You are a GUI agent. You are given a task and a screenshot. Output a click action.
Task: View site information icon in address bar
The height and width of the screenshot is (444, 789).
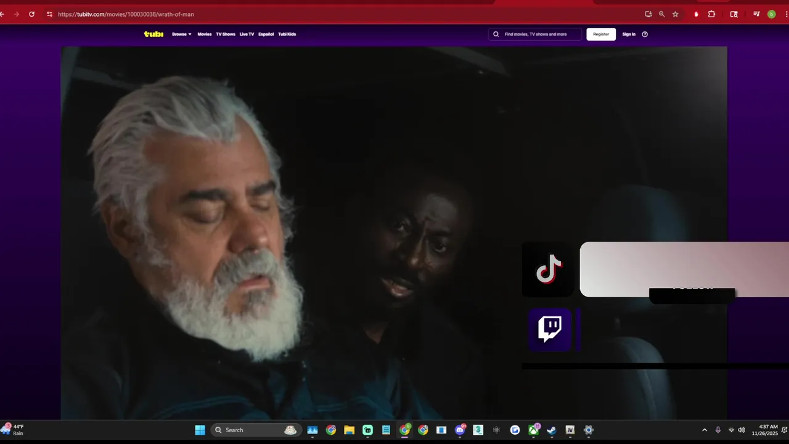49,14
